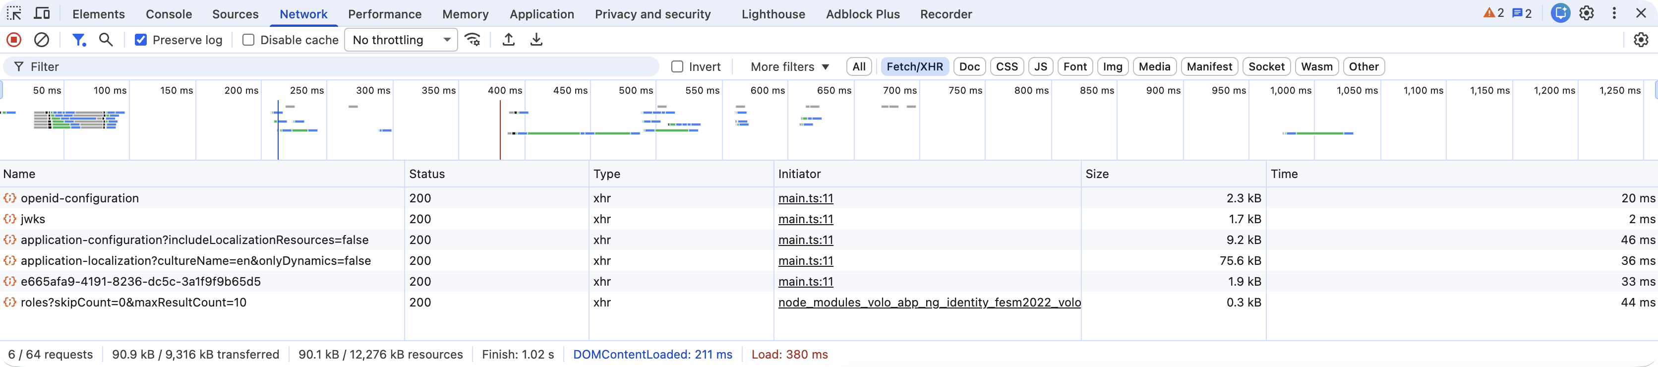
Task: Switch to the Console tab
Action: [169, 14]
